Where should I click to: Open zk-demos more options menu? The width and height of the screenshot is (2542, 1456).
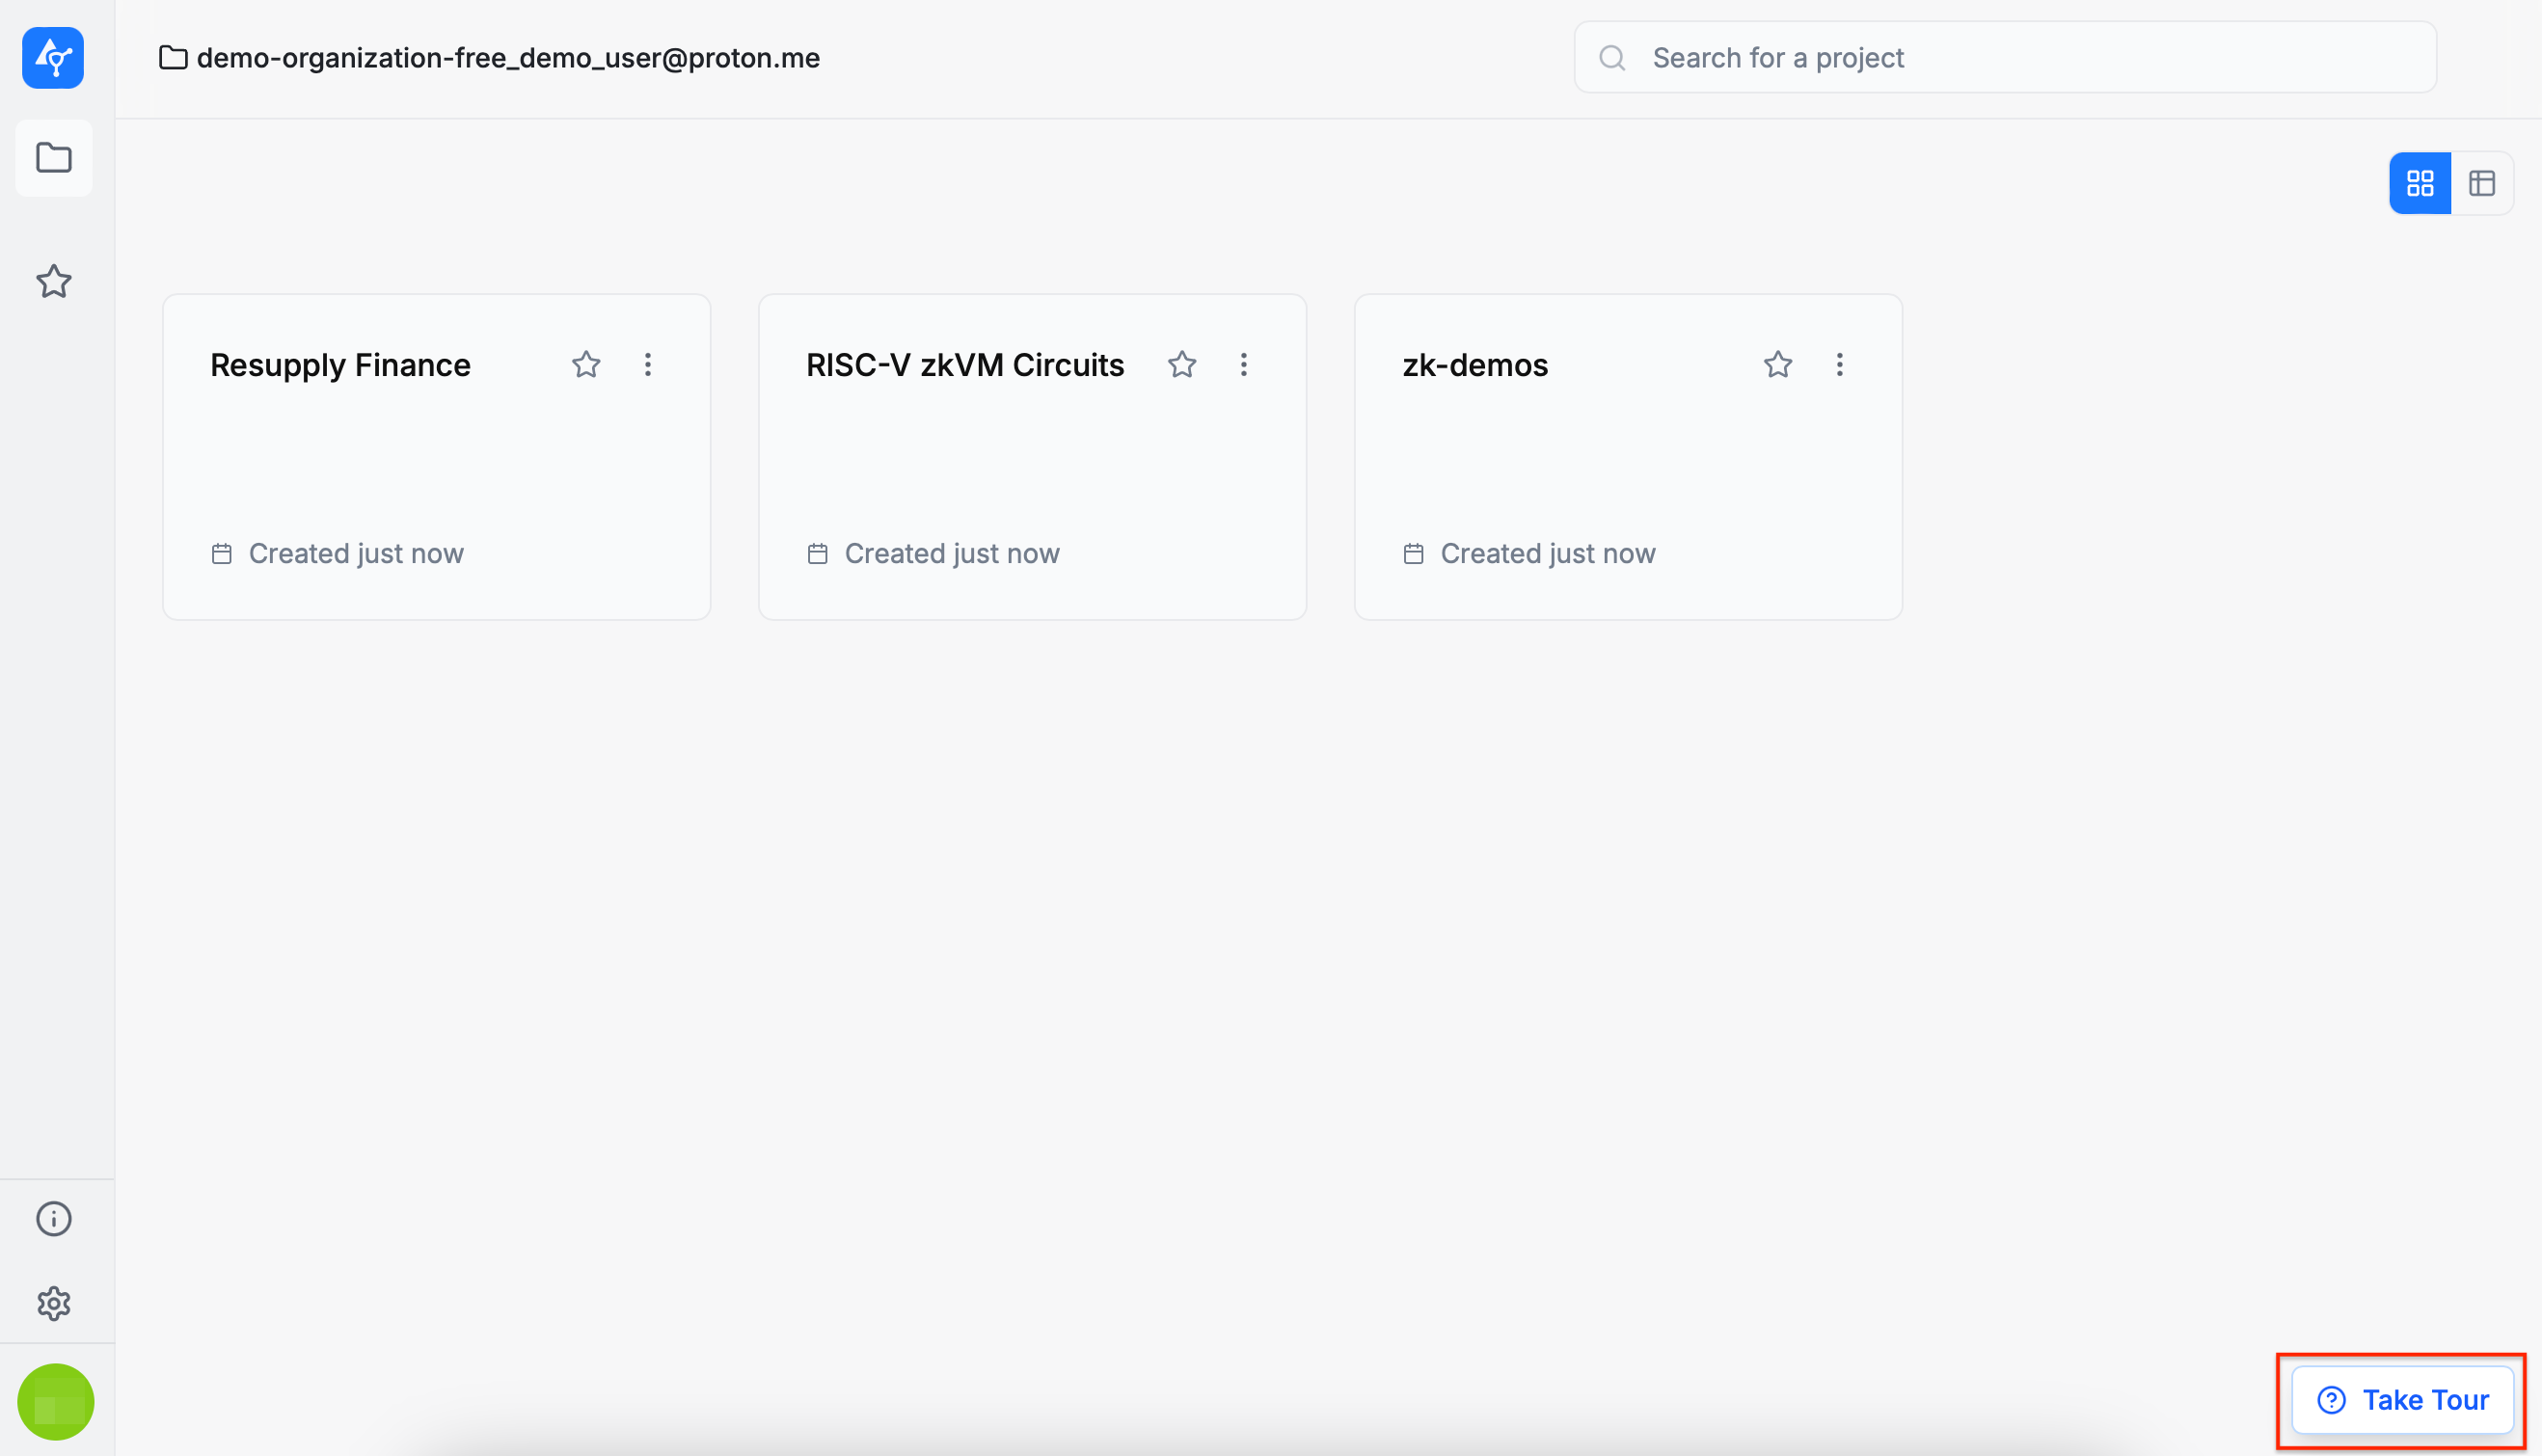point(1839,365)
